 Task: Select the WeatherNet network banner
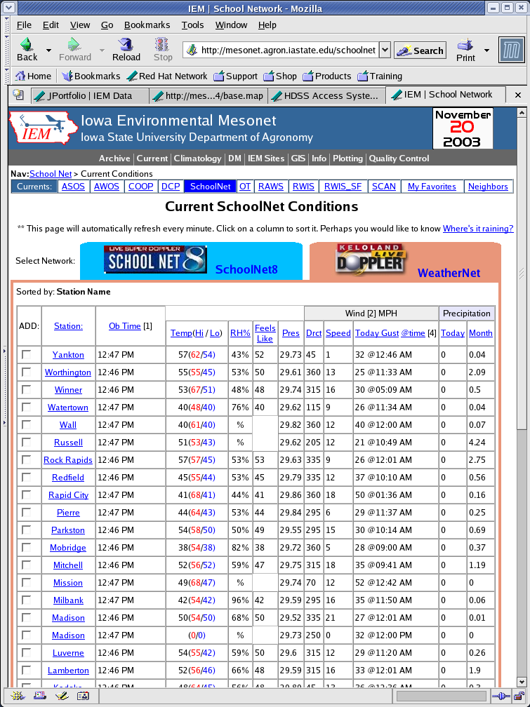coord(405,261)
